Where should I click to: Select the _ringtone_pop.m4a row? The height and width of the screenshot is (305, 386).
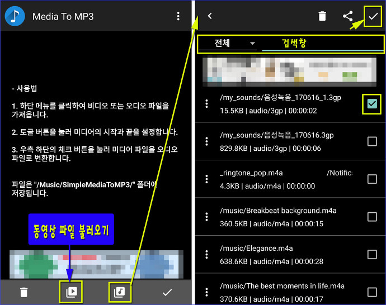290,179
